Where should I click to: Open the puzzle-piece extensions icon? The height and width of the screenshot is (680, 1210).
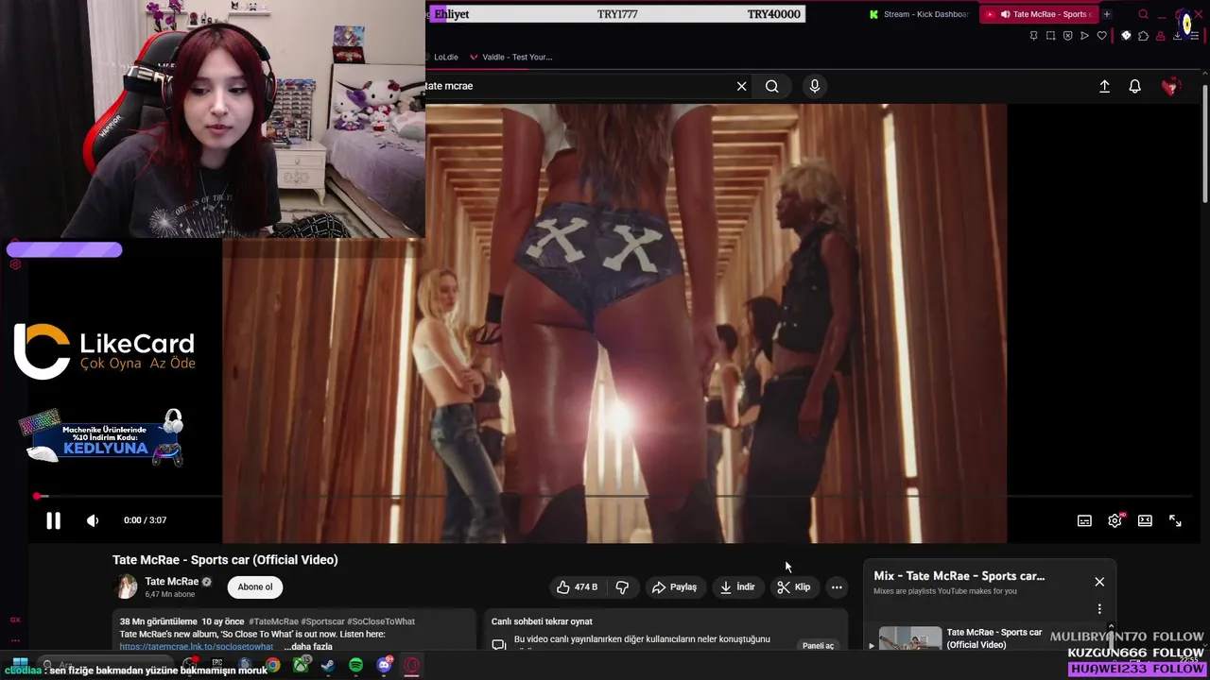(1143, 36)
